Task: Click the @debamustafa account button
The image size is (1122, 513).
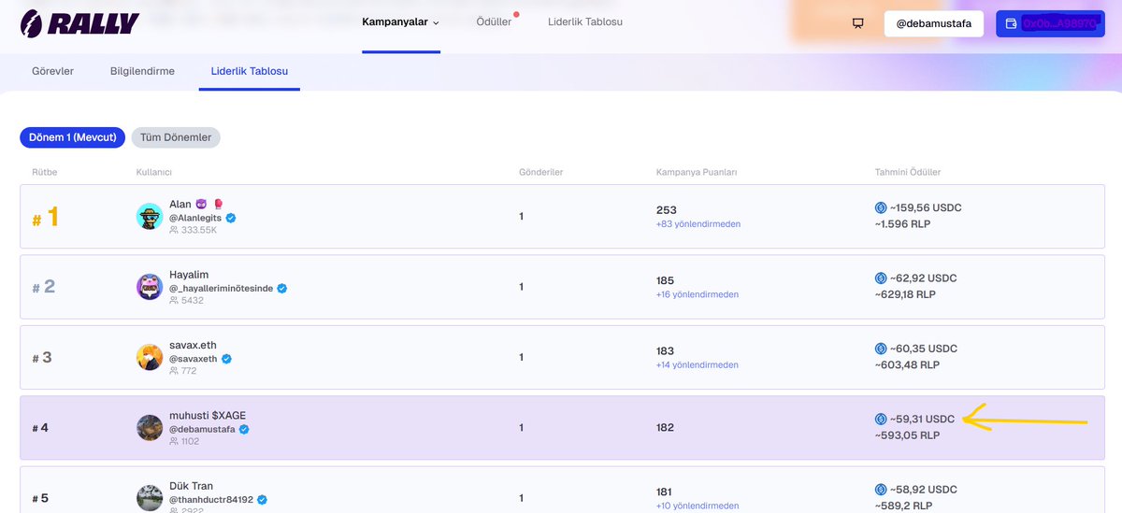Action: pos(933,23)
